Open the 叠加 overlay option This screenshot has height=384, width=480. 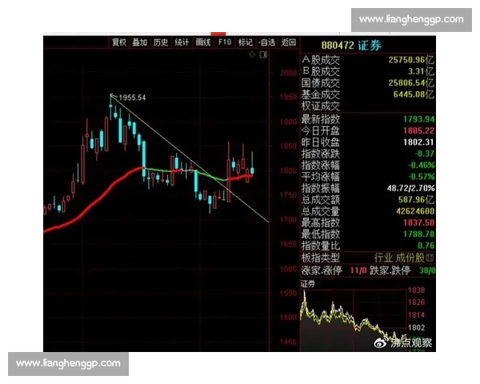pyautogui.click(x=140, y=42)
